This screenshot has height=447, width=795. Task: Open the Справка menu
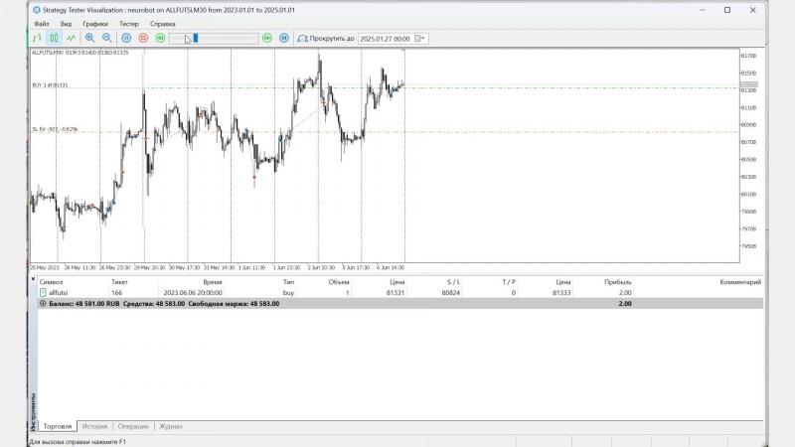[x=163, y=24]
